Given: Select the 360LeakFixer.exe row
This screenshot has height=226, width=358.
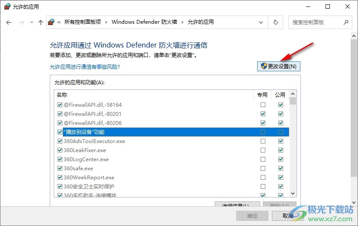Looking at the screenshot, I should pos(172,150).
